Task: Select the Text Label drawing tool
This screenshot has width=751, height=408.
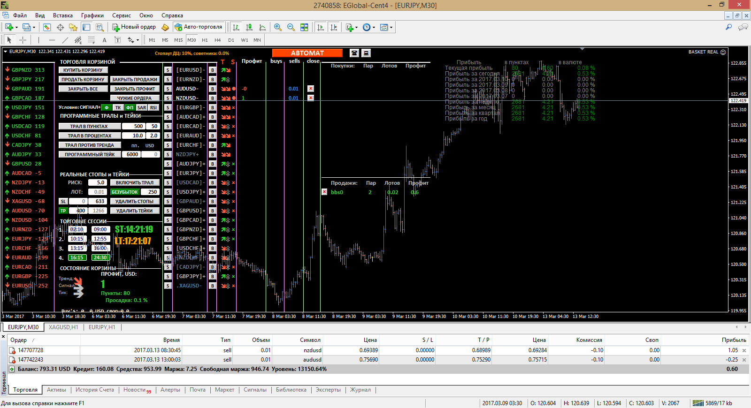Action: (118, 40)
